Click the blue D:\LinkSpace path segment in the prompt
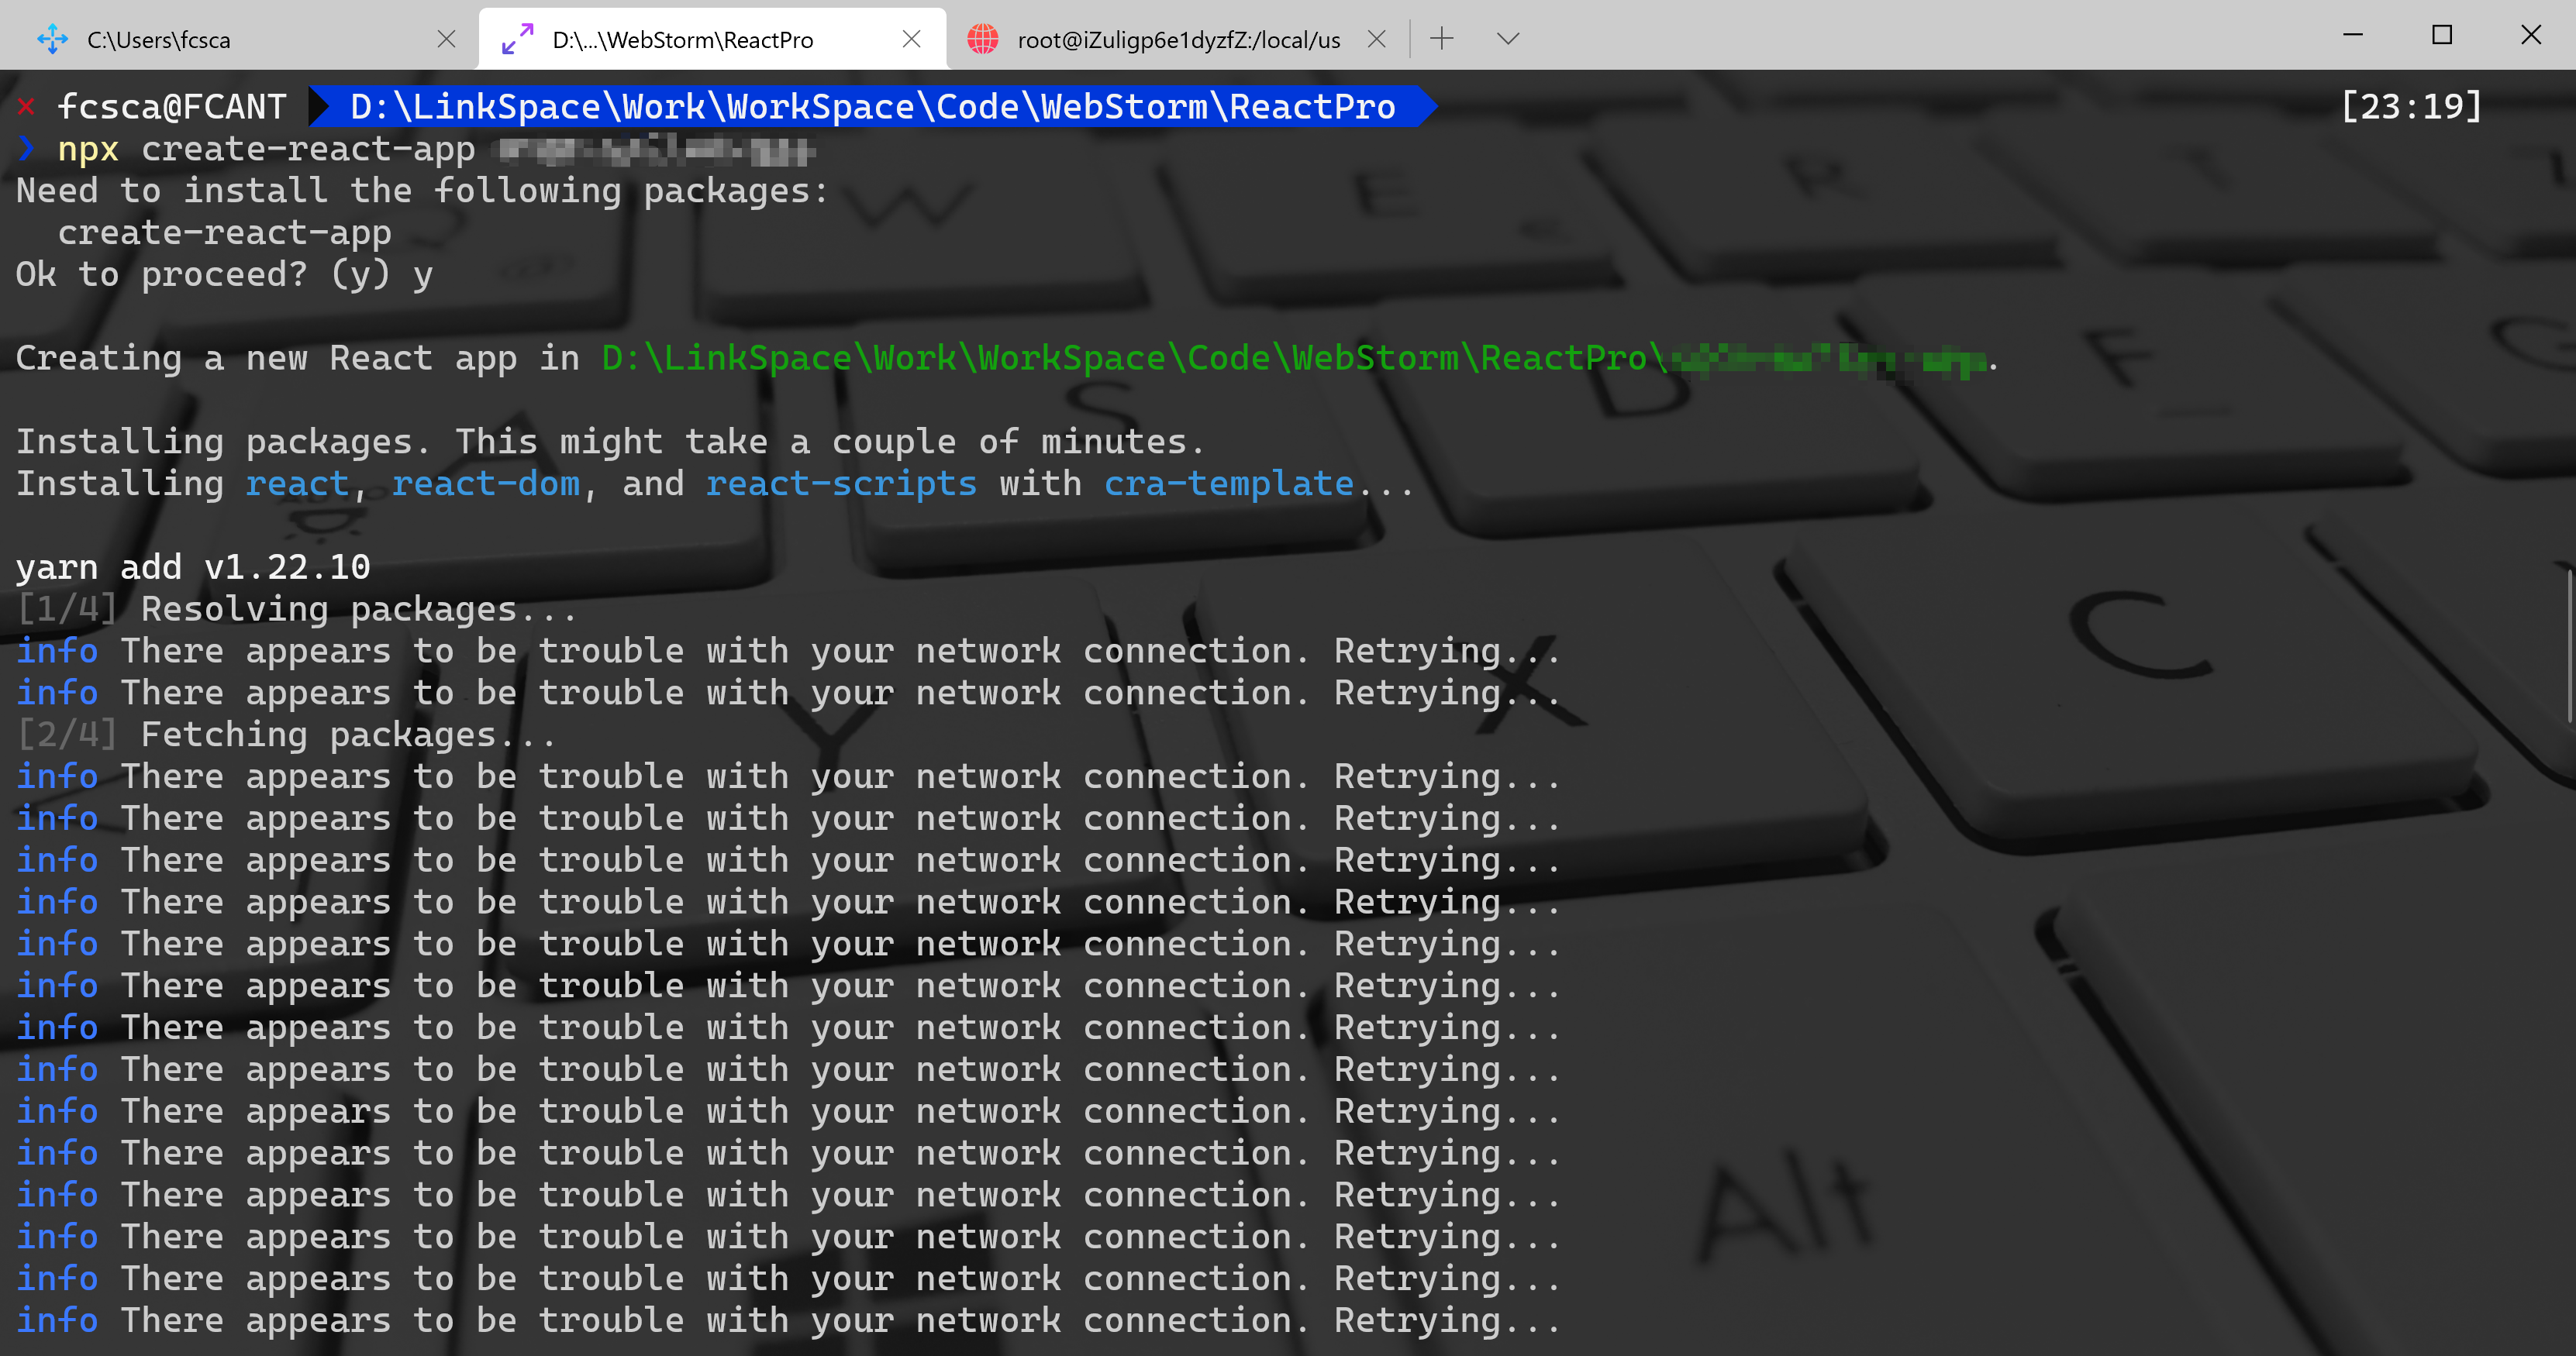This screenshot has width=2576, height=1356. tap(872, 107)
